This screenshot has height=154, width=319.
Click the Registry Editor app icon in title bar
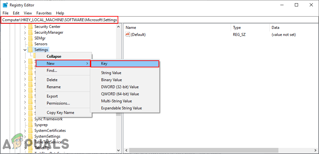[5, 5]
